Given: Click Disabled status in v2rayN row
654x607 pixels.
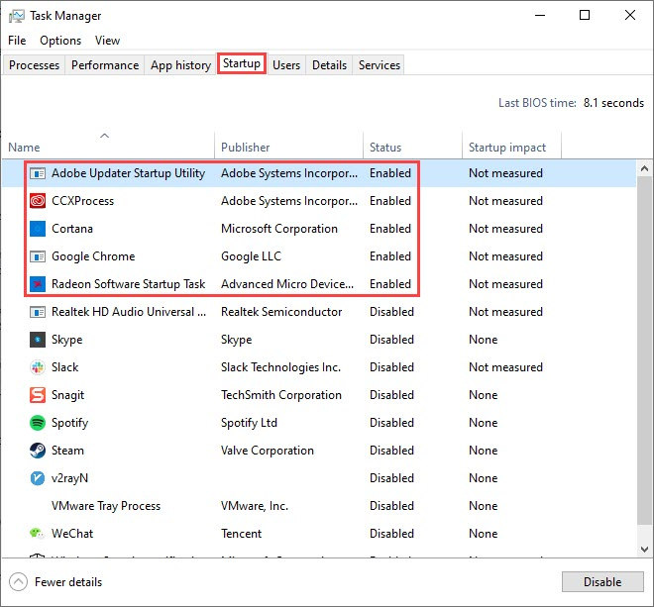Looking at the screenshot, I should click(391, 478).
